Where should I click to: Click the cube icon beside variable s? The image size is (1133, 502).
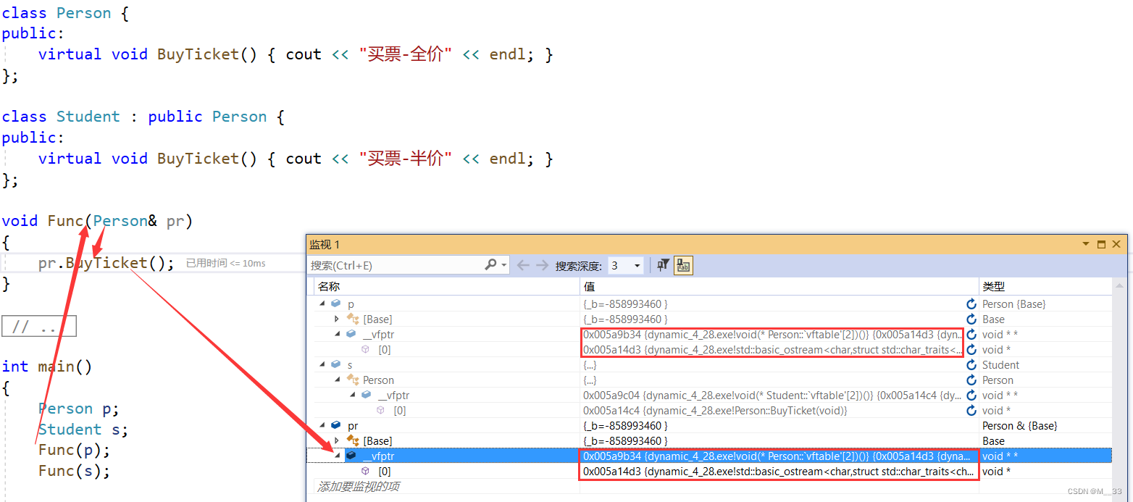335,364
